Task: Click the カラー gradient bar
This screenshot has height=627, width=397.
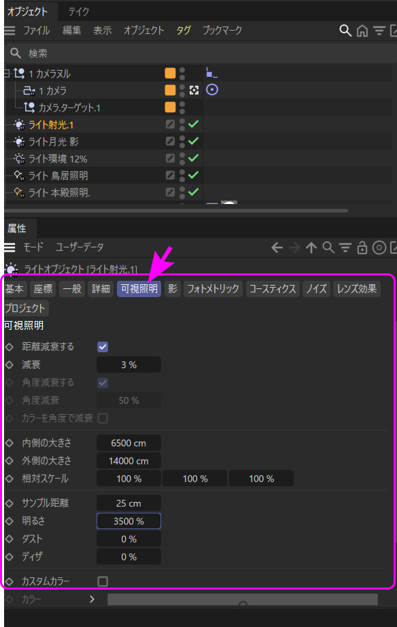Action: tap(243, 599)
